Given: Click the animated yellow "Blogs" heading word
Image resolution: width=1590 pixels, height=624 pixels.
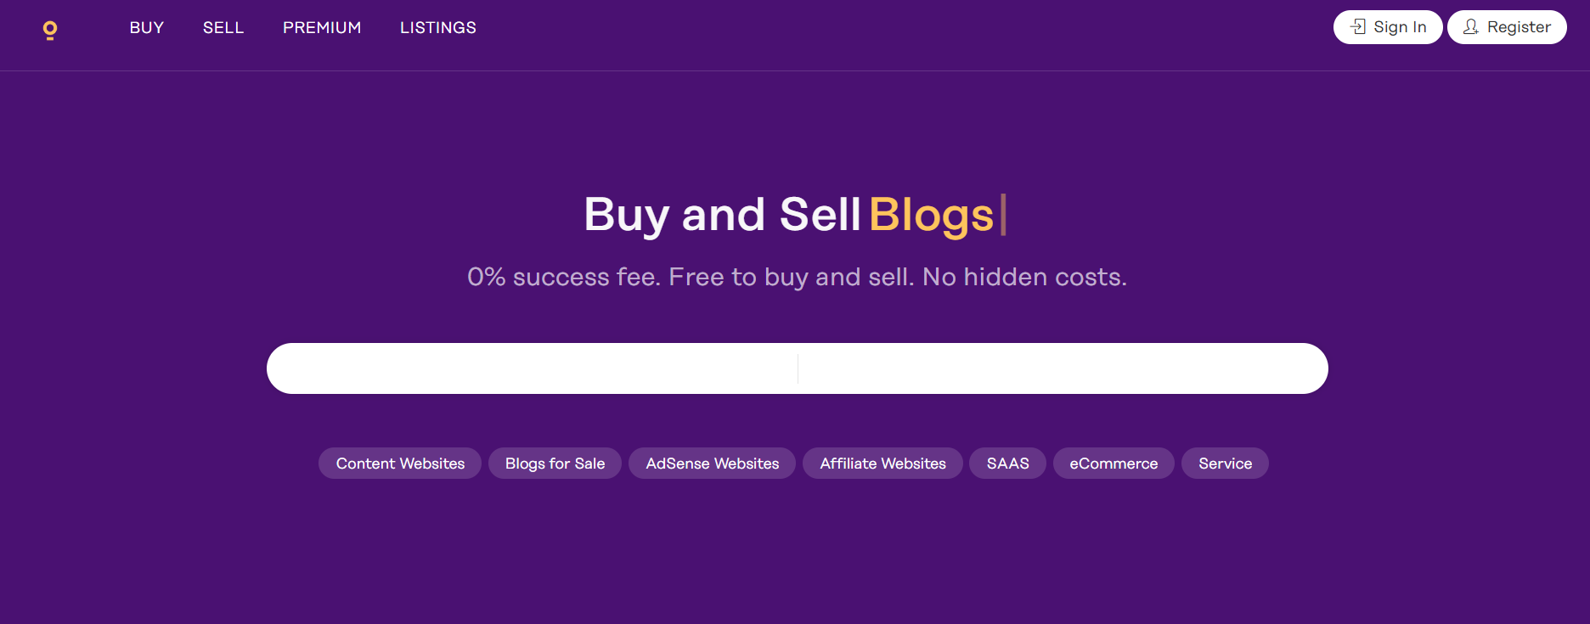Looking at the screenshot, I should 931,216.
